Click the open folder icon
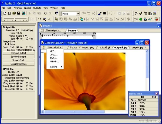Screen dimensions: 162x124 (x=14, y=13)
